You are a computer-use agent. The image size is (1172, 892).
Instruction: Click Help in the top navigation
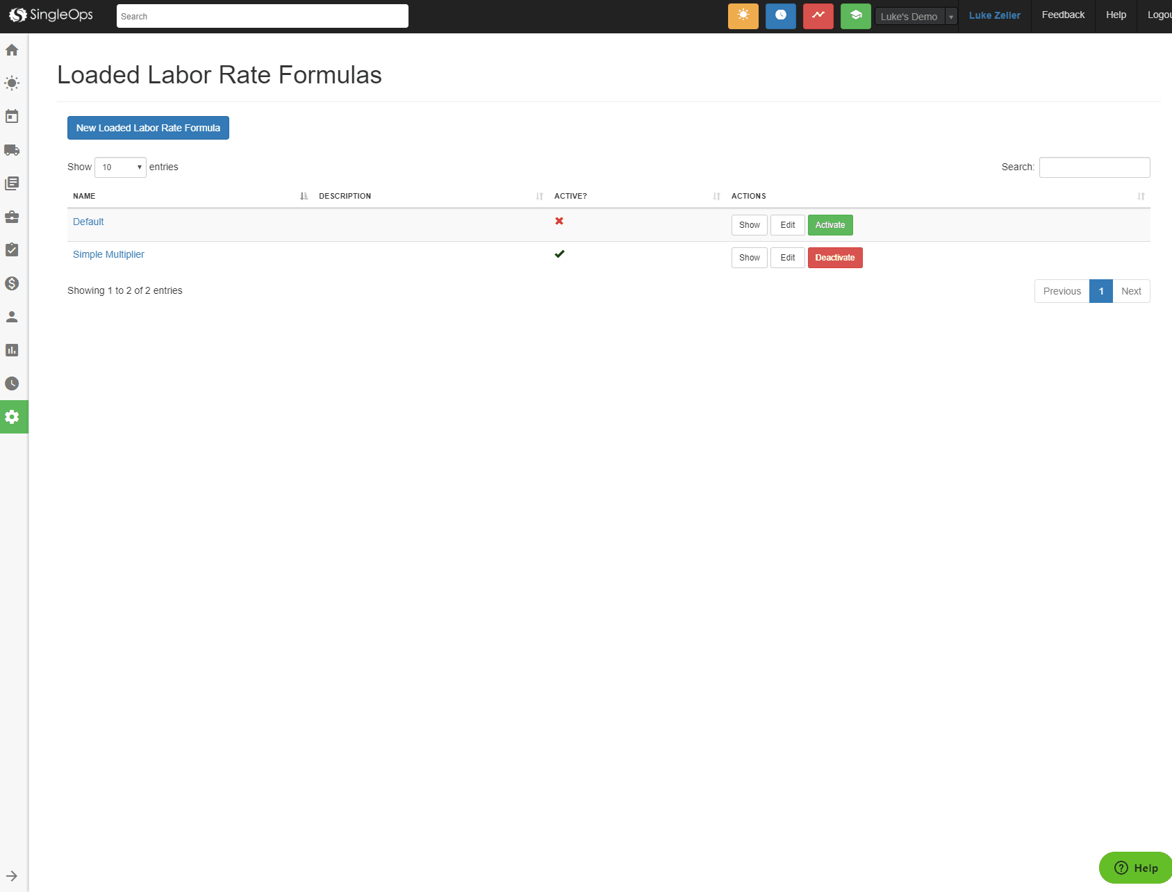(x=1116, y=15)
